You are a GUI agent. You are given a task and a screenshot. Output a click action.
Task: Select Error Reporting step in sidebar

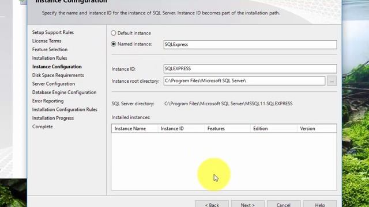pos(48,101)
